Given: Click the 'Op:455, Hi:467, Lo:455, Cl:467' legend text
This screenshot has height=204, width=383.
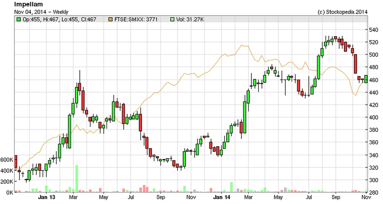Looking at the screenshot, I should click(59, 19).
